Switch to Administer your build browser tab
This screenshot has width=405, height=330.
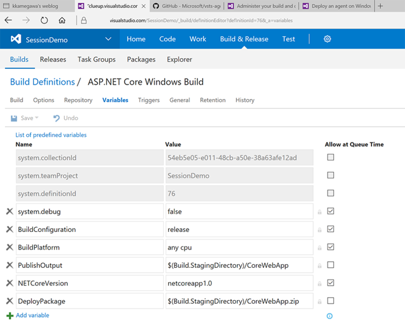(262, 6)
